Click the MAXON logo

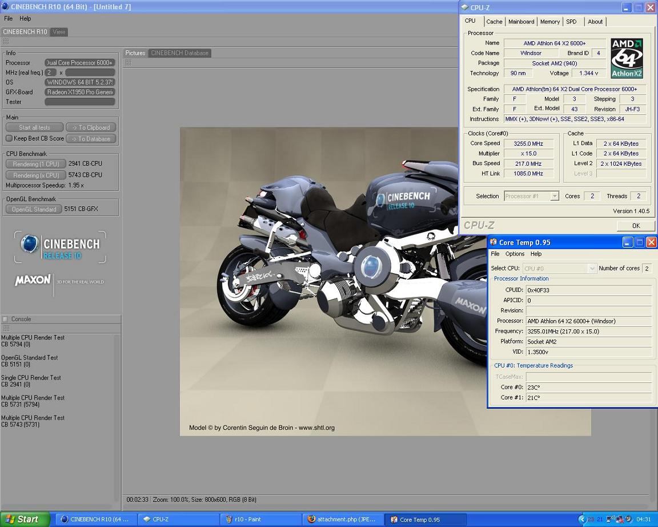[x=33, y=280]
